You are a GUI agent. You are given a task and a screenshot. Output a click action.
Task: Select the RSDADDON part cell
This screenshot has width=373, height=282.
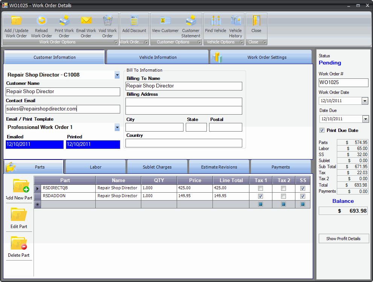(68, 196)
